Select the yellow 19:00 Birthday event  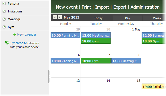pos(154,86)
